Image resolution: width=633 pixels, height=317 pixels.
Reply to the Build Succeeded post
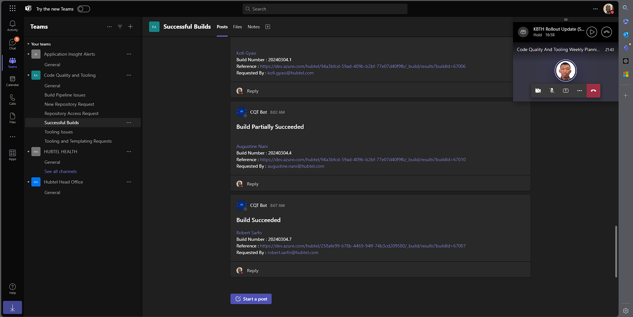coord(253,271)
